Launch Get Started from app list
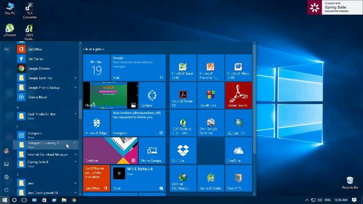Image resolution: width=363 pixels, height=204 pixels. [48, 59]
